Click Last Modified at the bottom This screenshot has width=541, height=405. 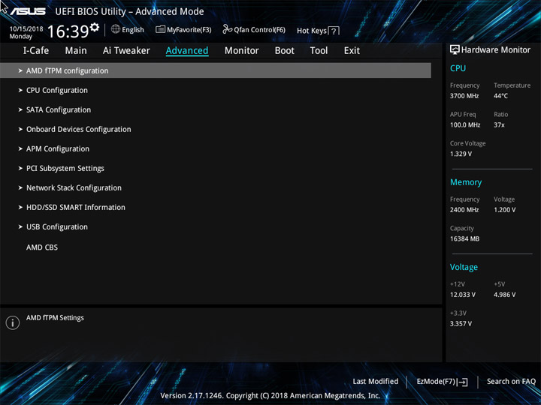tap(376, 381)
